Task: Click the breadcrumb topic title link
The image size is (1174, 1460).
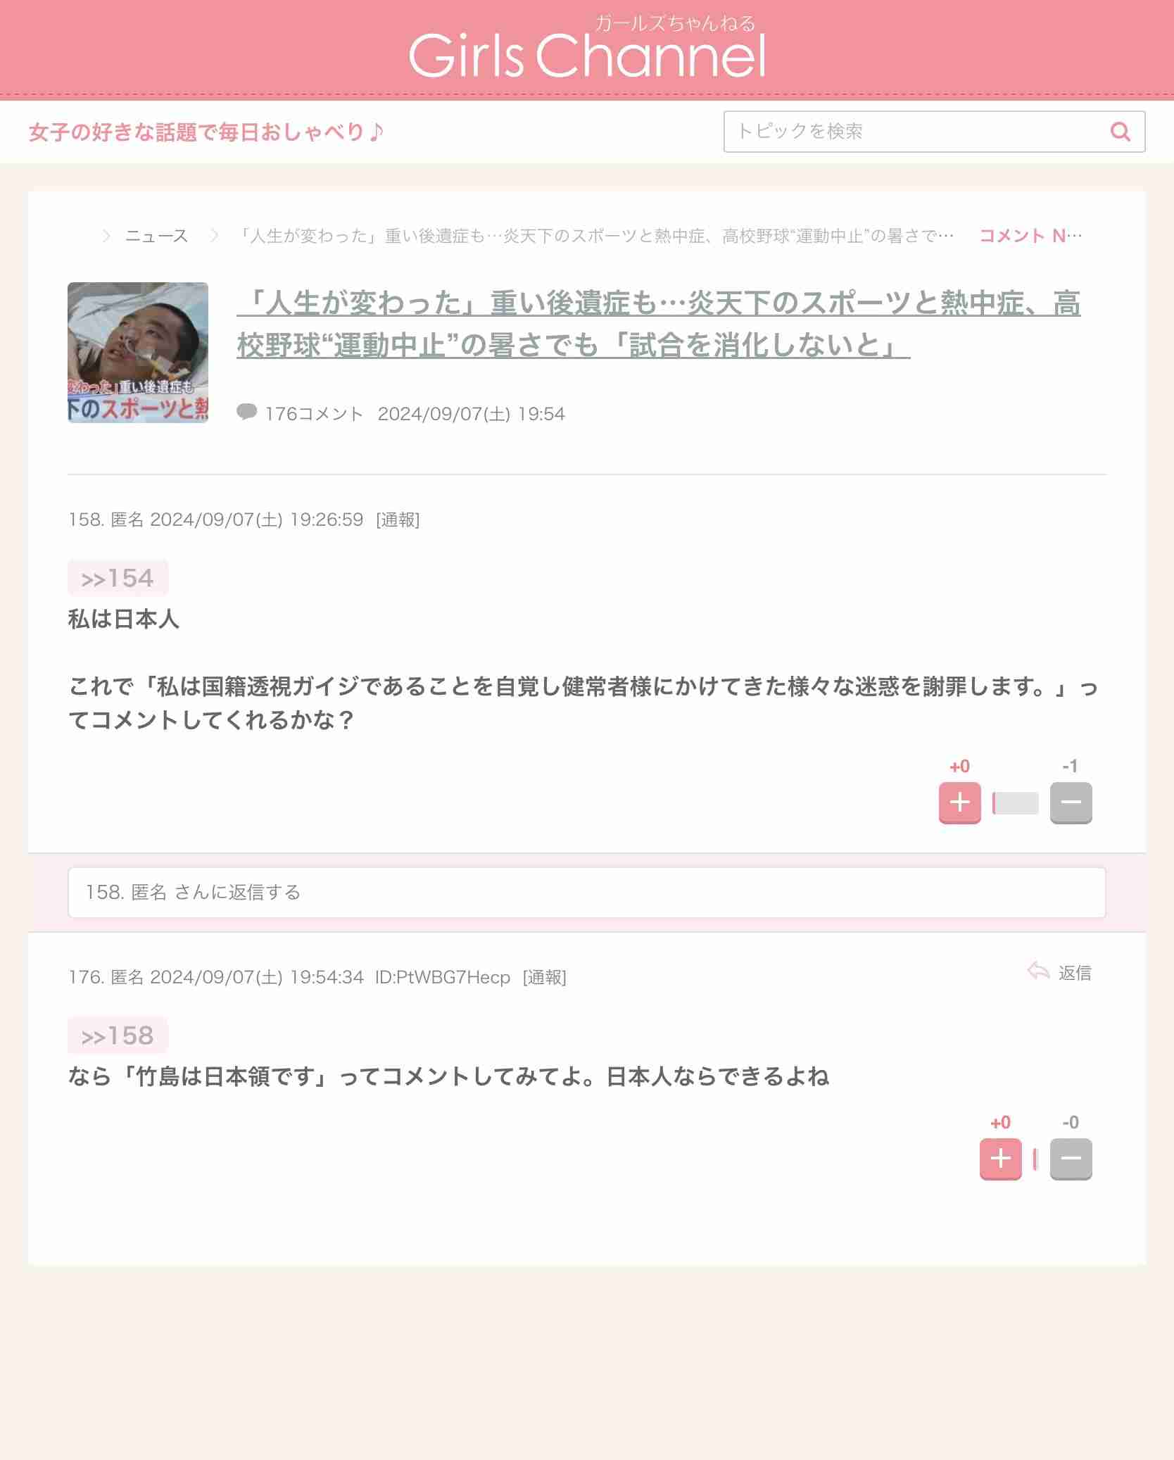Action: tap(595, 236)
